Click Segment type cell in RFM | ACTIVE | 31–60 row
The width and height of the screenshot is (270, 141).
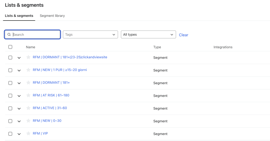click(x=160, y=108)
